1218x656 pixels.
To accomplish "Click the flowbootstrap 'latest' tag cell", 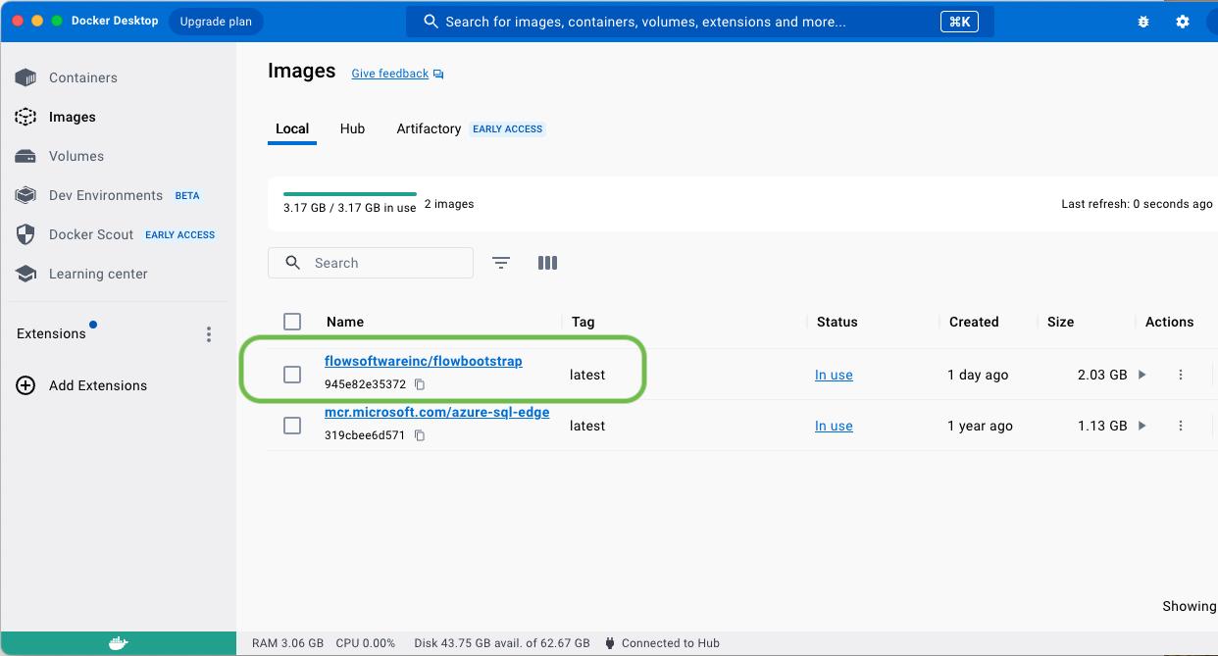I will point(587,375).
